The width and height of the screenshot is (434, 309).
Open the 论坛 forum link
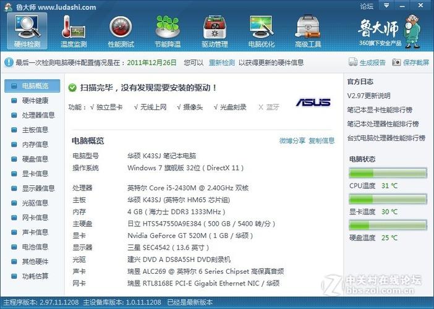tap(367, 6)
